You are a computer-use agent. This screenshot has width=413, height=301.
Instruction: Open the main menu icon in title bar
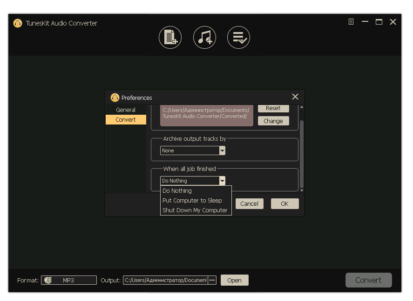(x=351, y=22)
